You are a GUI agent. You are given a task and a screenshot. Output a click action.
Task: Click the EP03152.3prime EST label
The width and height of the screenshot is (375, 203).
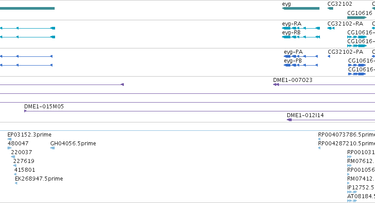[30, 135]
